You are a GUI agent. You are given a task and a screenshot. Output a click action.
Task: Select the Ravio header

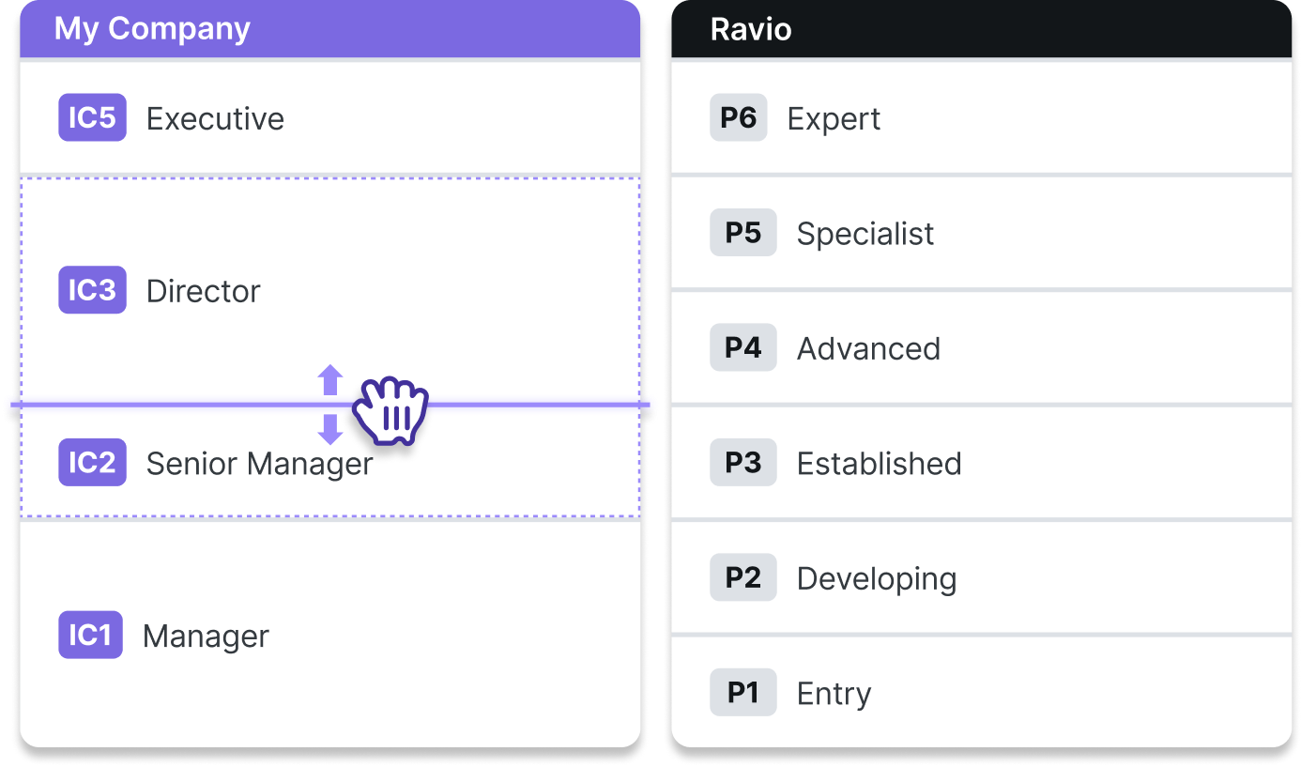click(x=982, y=28)
